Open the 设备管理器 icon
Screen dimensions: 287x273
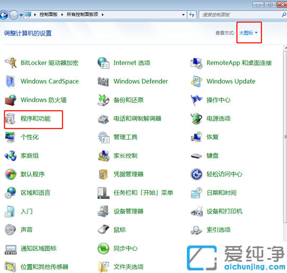[103, 212]
